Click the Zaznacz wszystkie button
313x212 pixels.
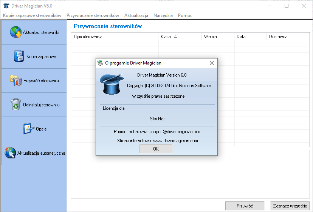[x=290, y=206]
